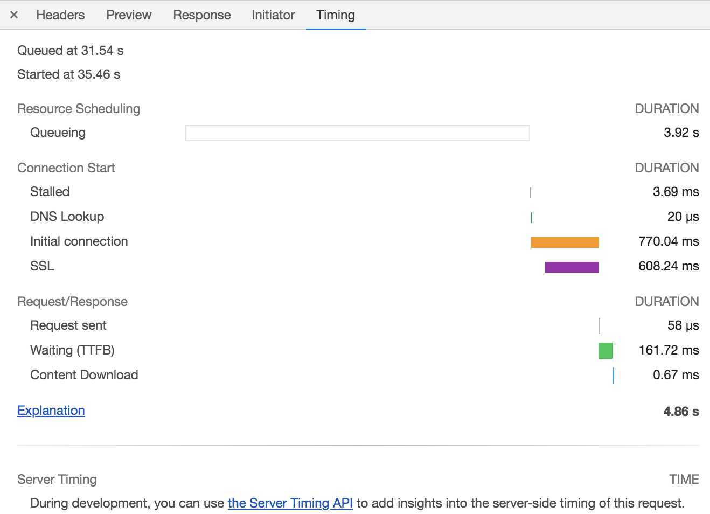Click the 58 μs request sent value
This screenshot has height=514, width=710.
point(683,325)
